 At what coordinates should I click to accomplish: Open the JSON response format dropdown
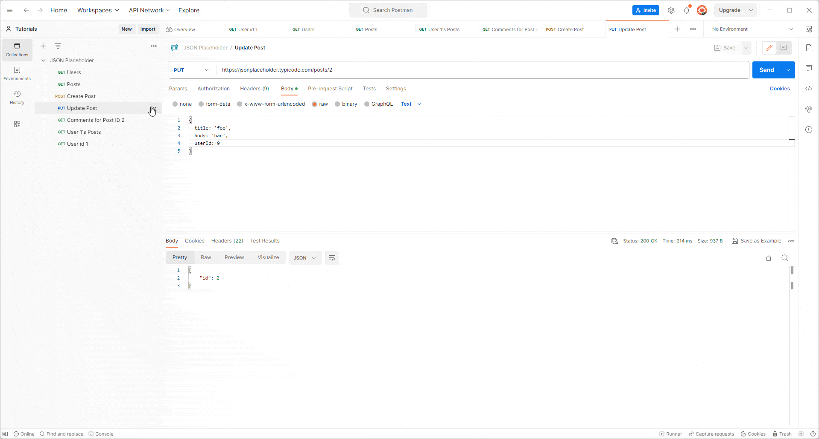pyautogui.click(x=305, y=258)
